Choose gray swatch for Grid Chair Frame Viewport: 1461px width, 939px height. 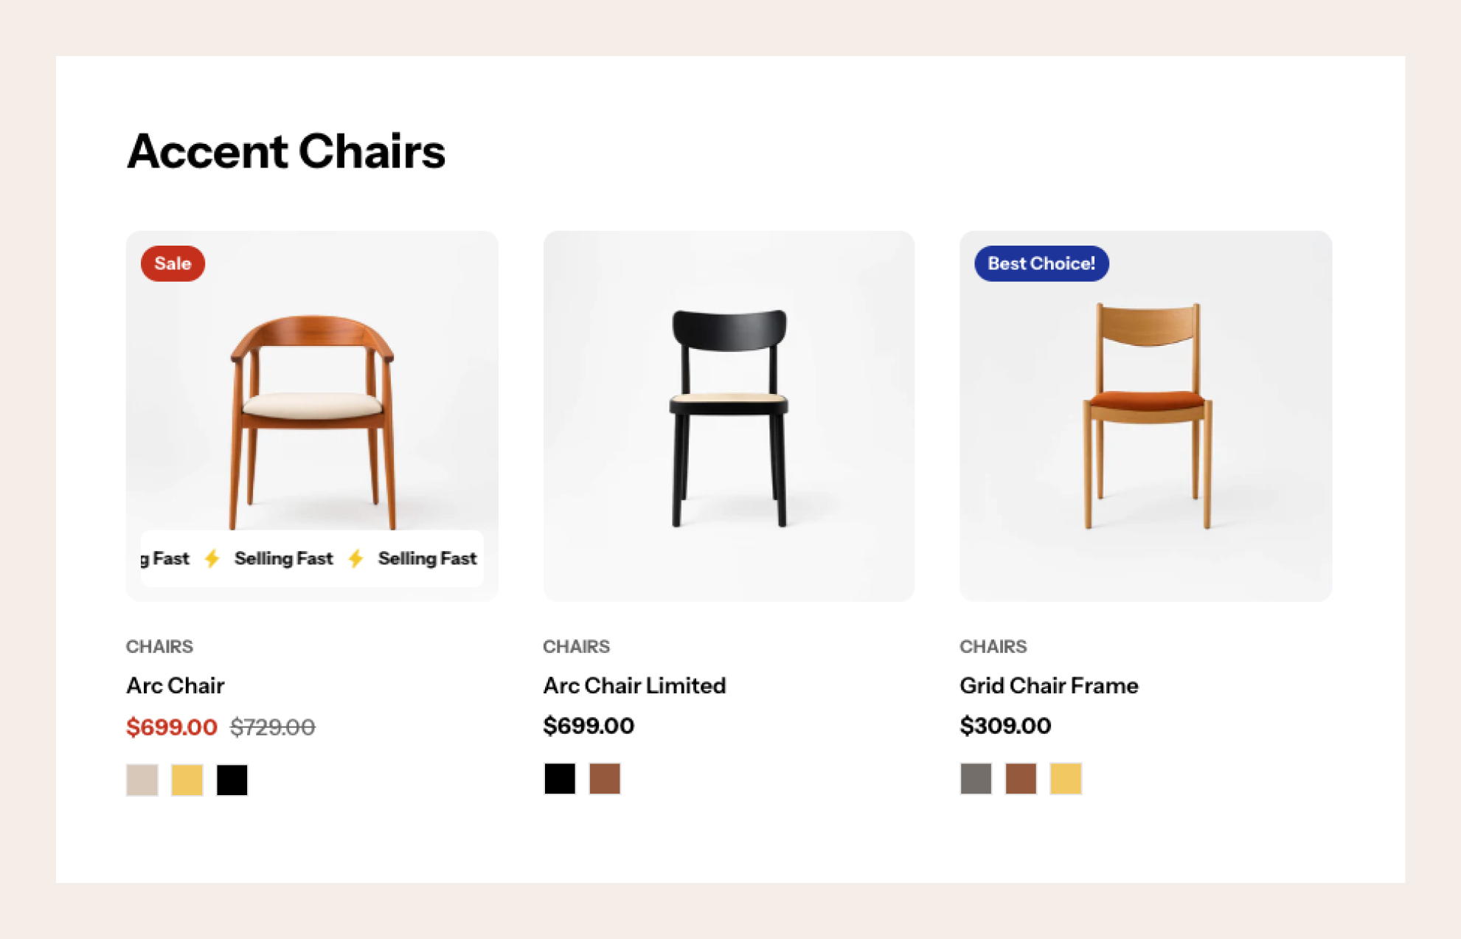click(976, 778)
